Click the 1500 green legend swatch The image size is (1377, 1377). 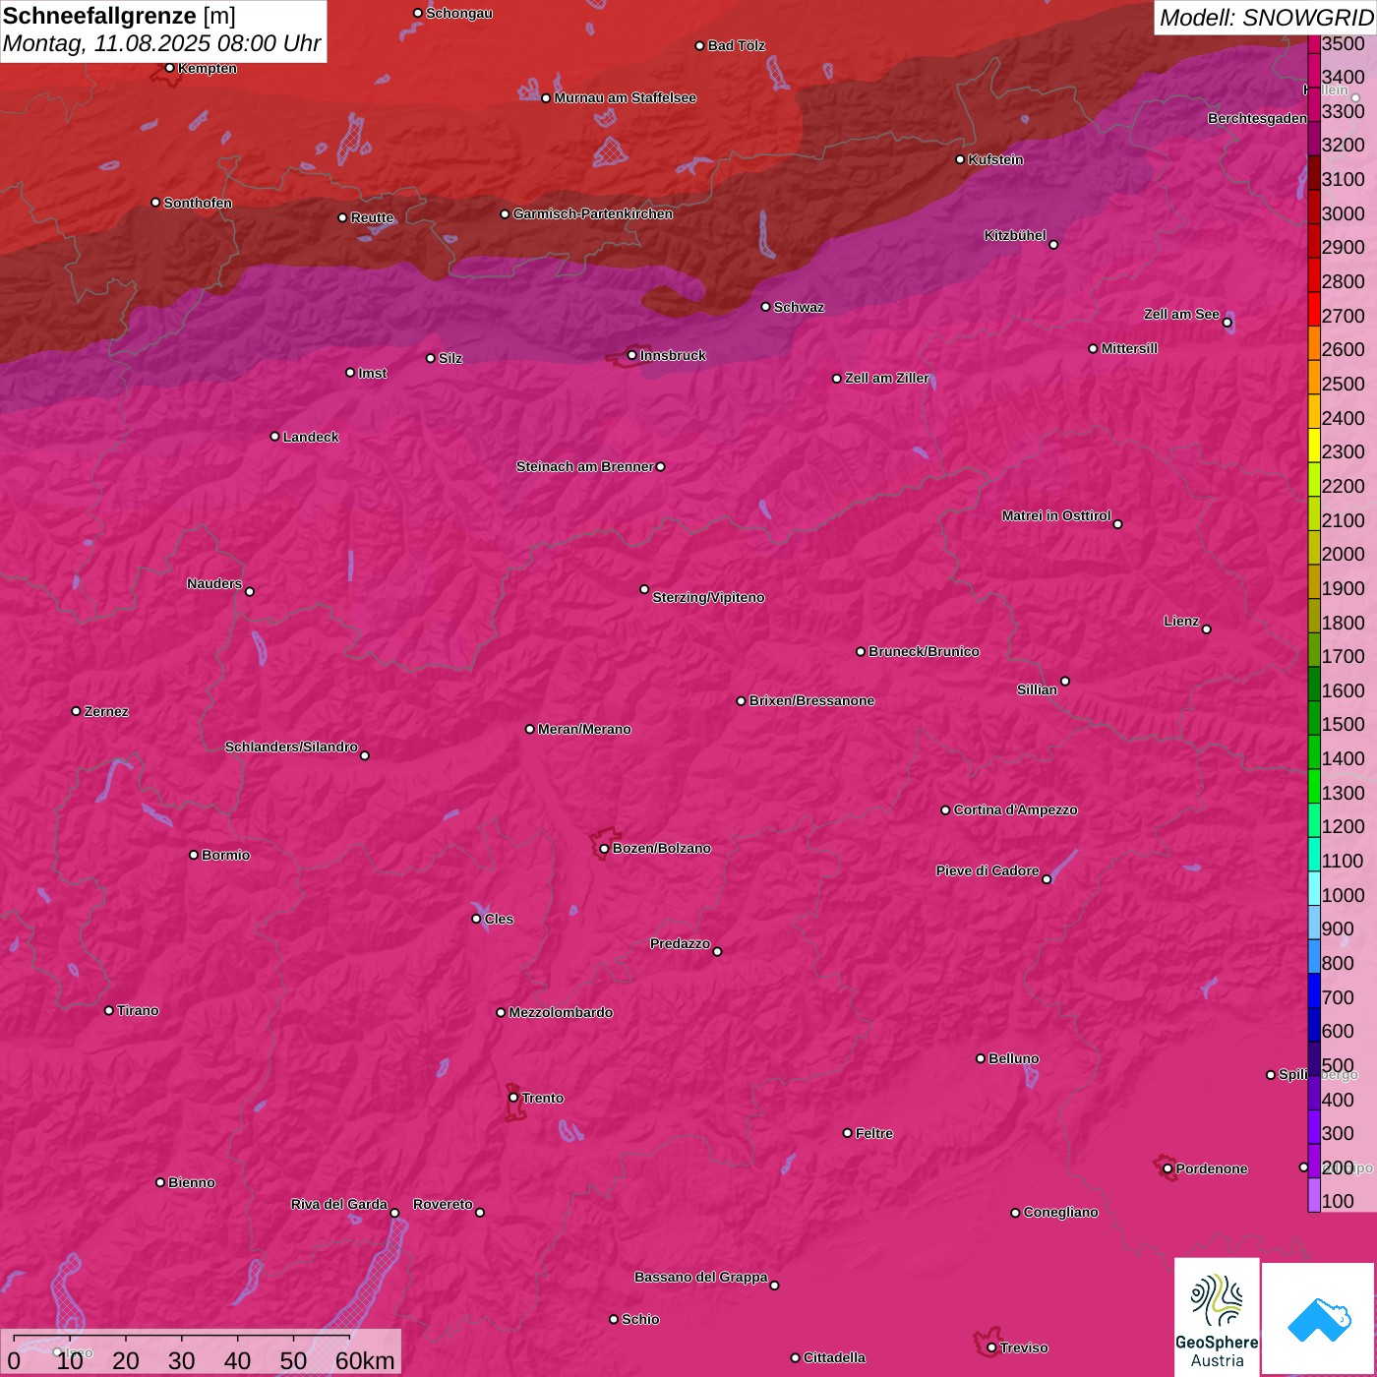coord(1314,718)
